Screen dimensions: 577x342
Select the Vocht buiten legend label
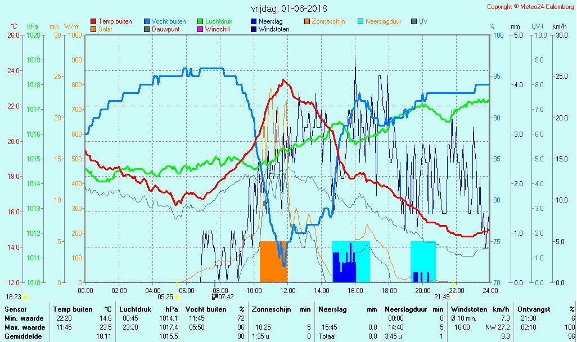168,21
